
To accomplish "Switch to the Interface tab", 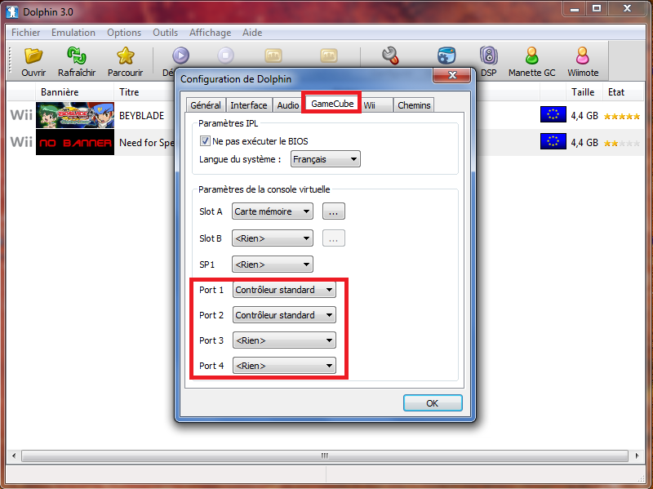I will 249,105.
